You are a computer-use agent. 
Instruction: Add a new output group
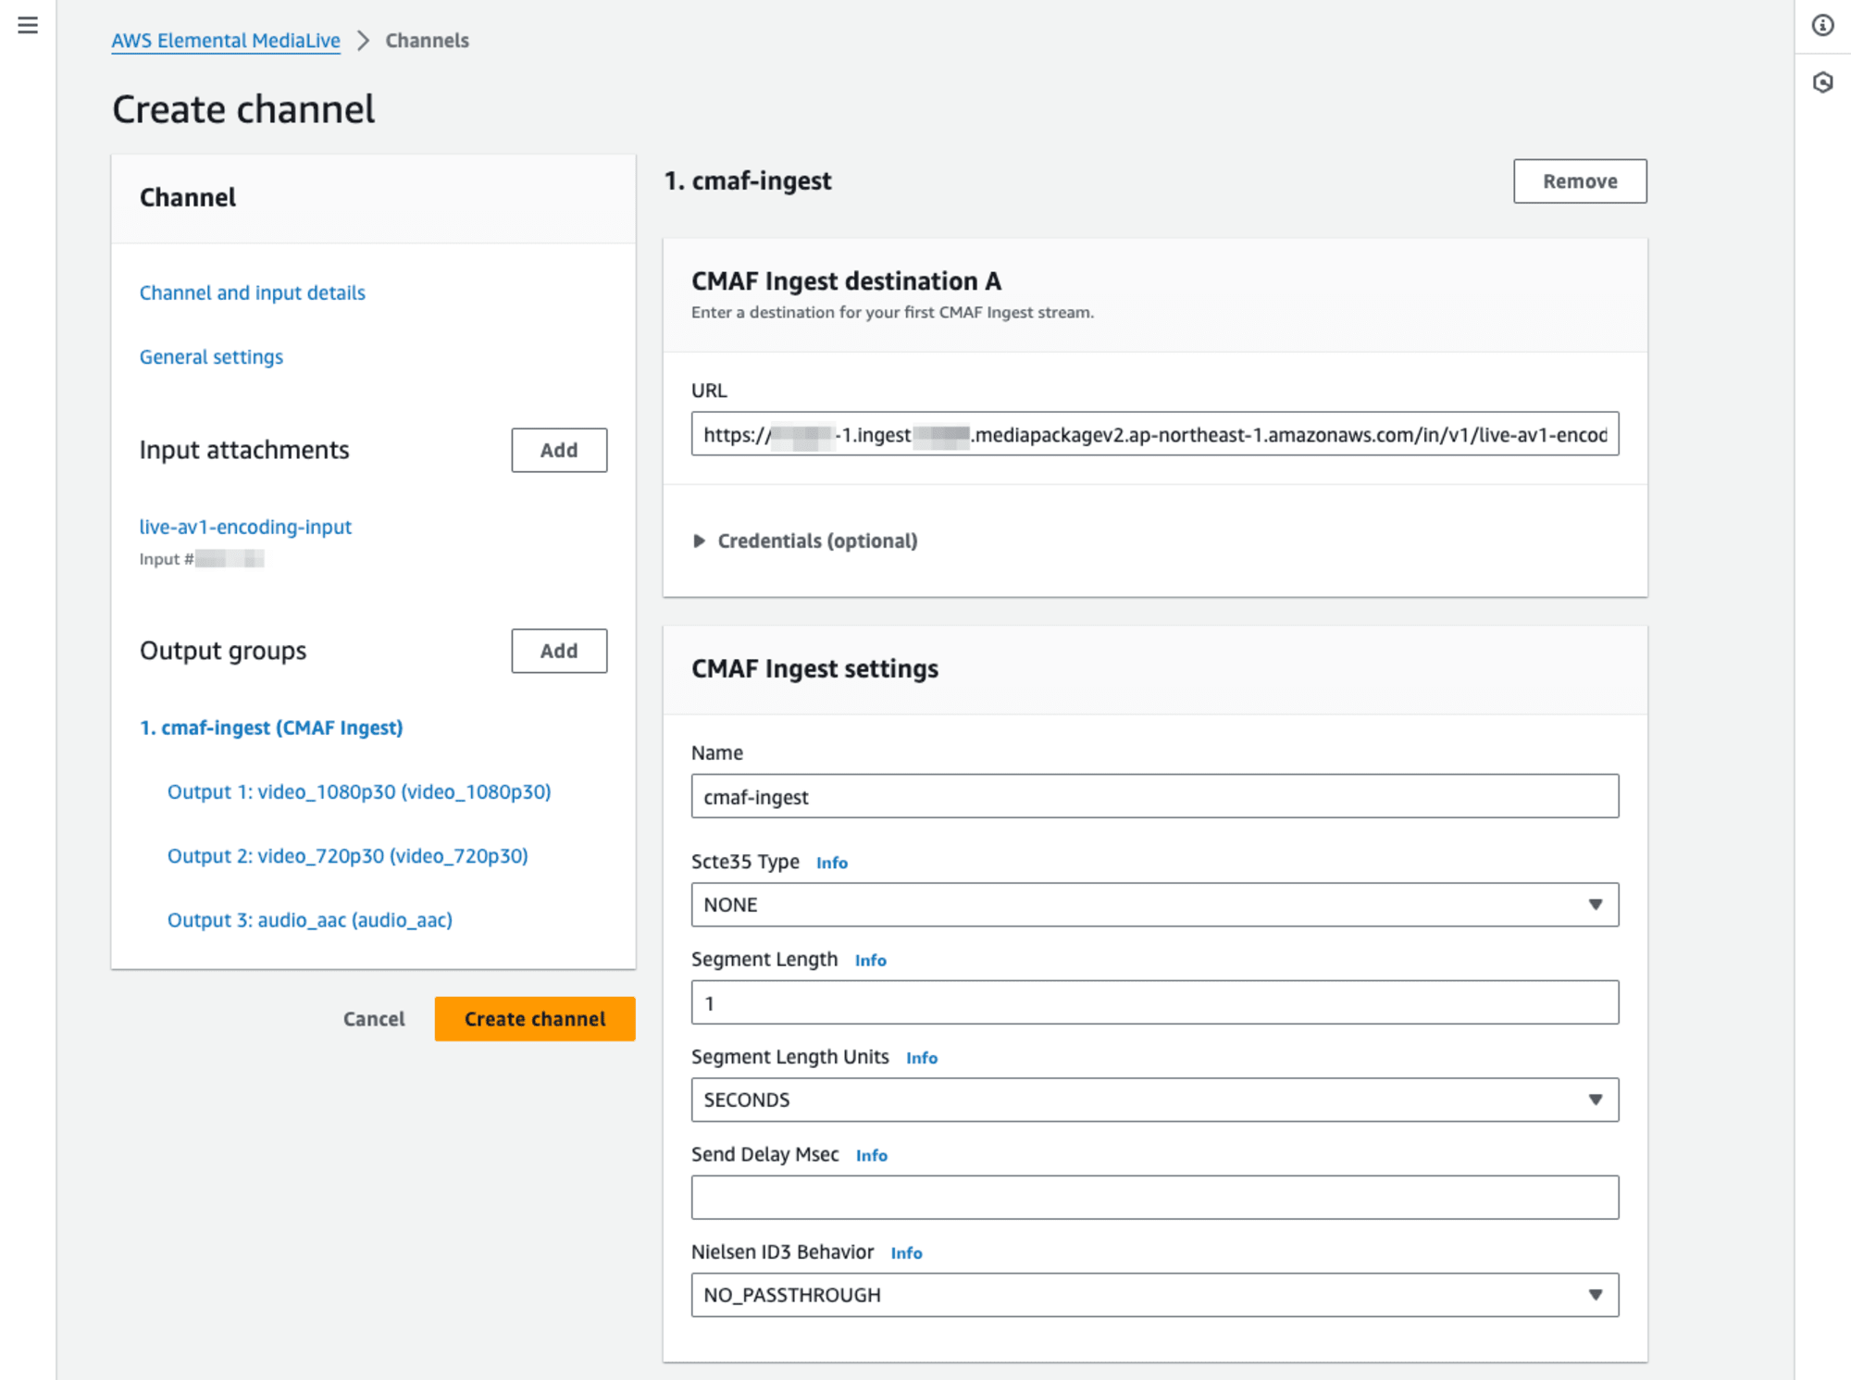click(x=559, y=651)
